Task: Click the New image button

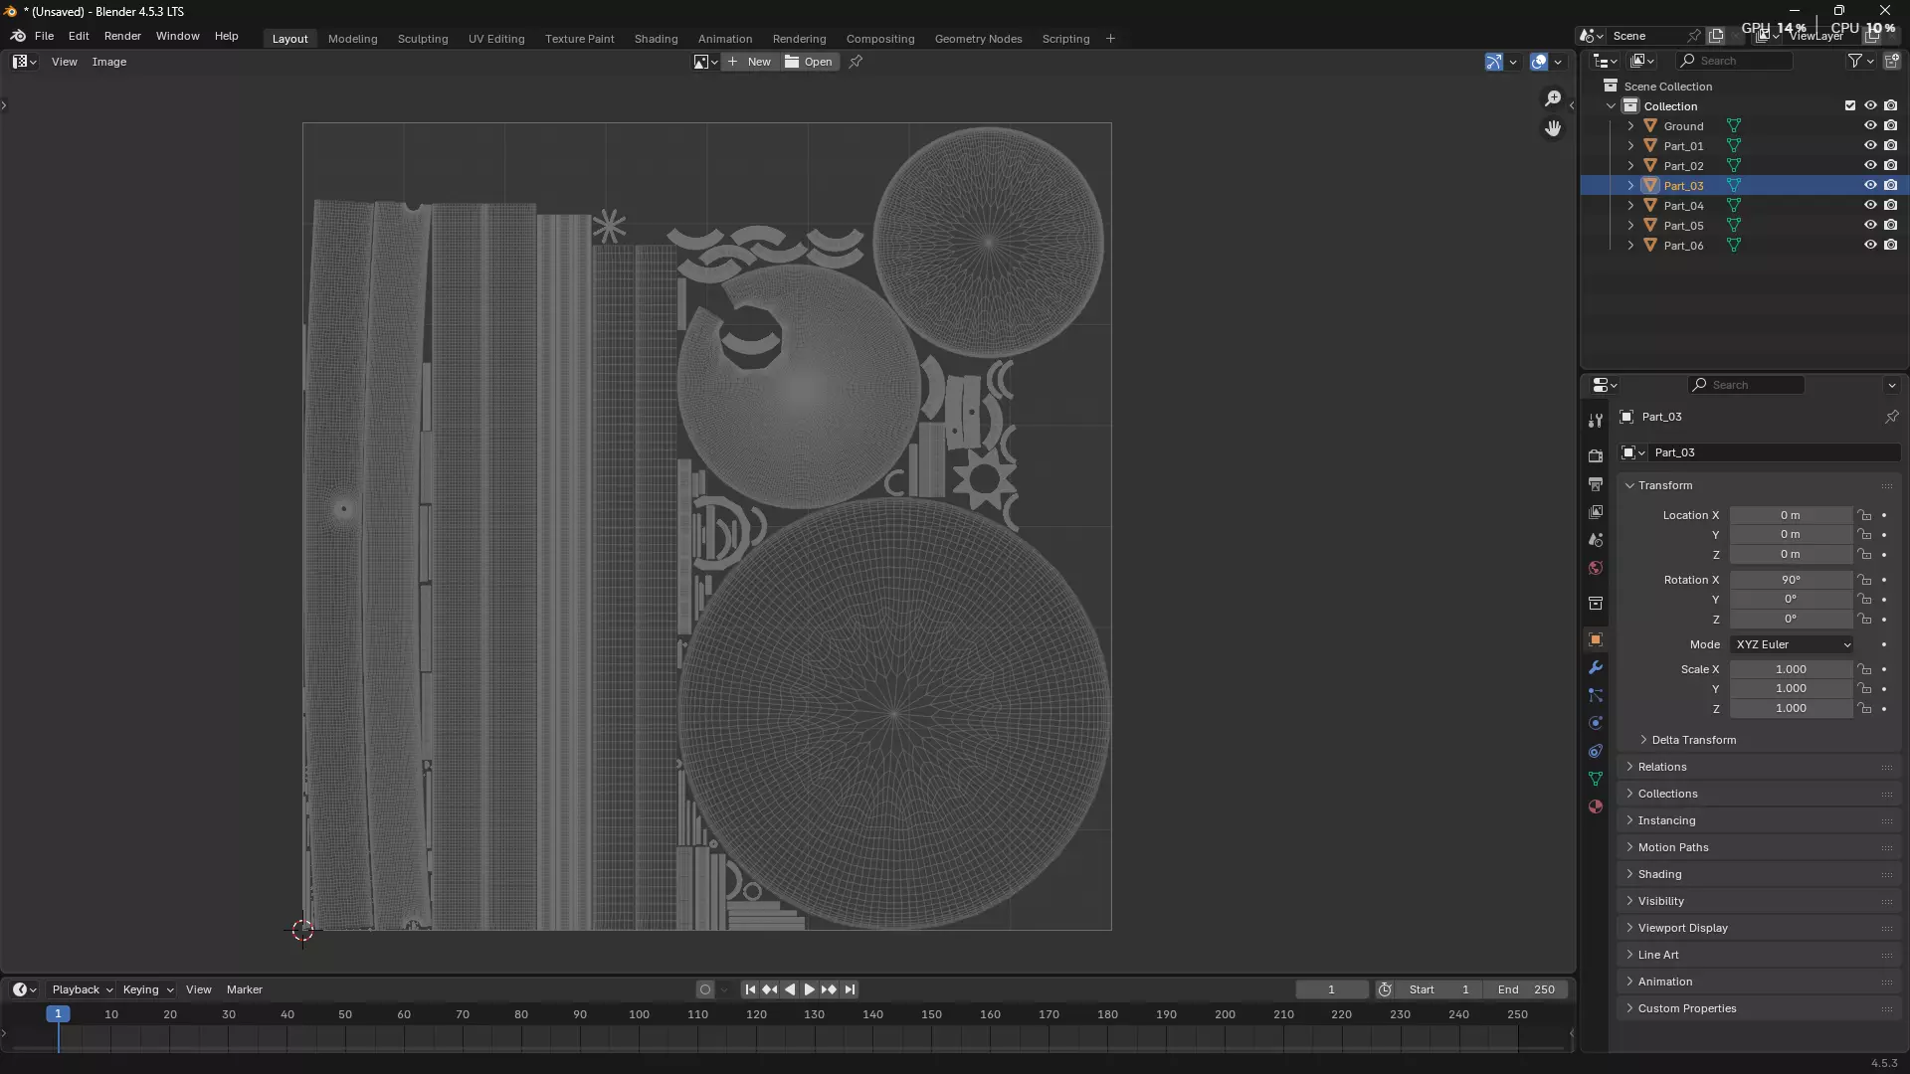Action: (x=749, y=62)
